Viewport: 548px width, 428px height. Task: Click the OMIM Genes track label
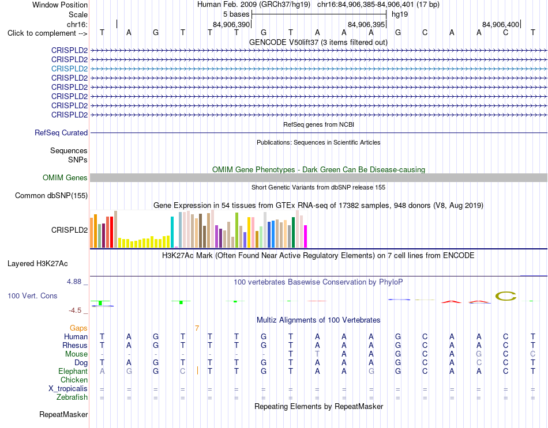coord(65,177)
